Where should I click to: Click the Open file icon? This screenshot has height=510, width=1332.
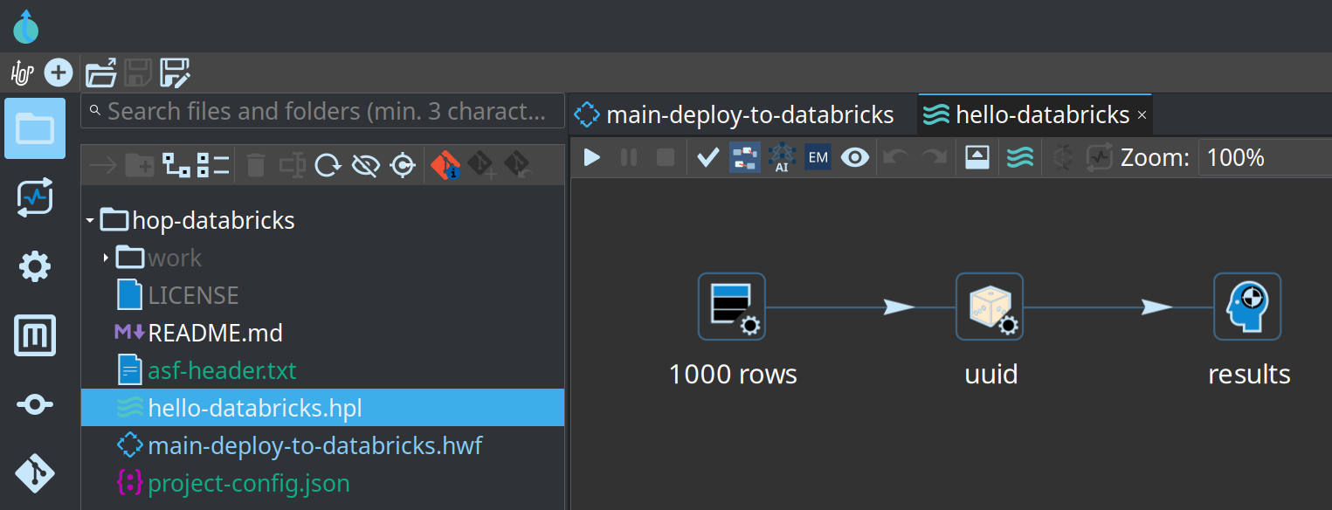tap(101, 73)
